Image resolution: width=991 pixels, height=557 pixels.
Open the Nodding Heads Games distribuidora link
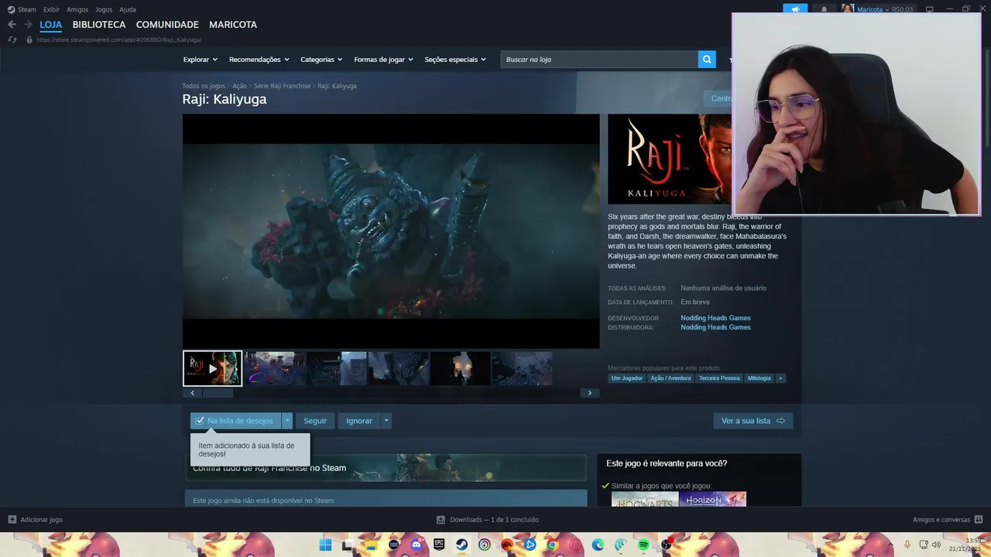pyautogui.click(x=715, y=327)
